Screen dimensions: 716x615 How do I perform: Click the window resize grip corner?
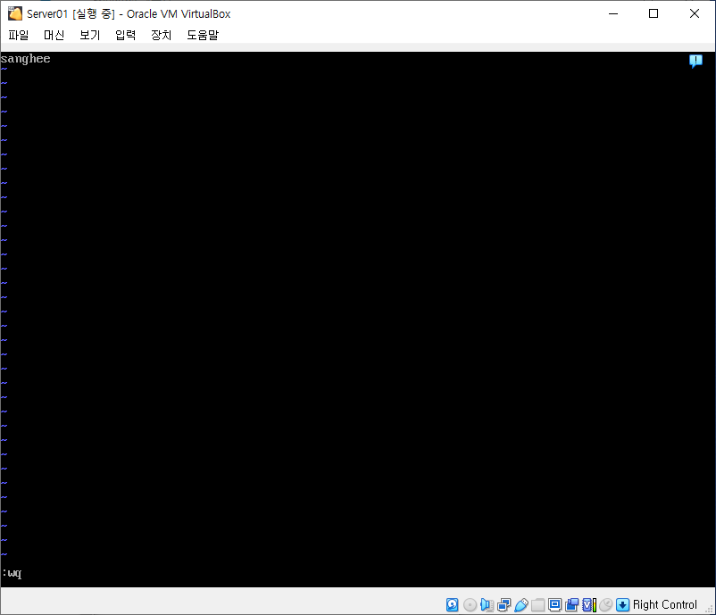[710, 609]
